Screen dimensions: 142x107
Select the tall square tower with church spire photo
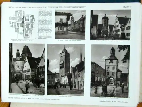pos(66,70)
